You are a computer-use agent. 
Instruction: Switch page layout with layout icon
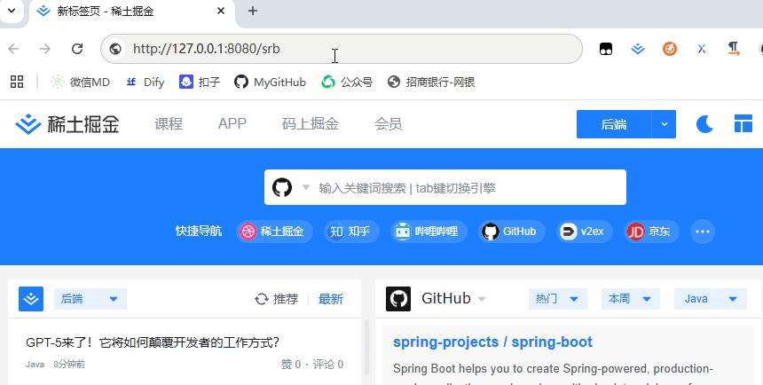743,124
